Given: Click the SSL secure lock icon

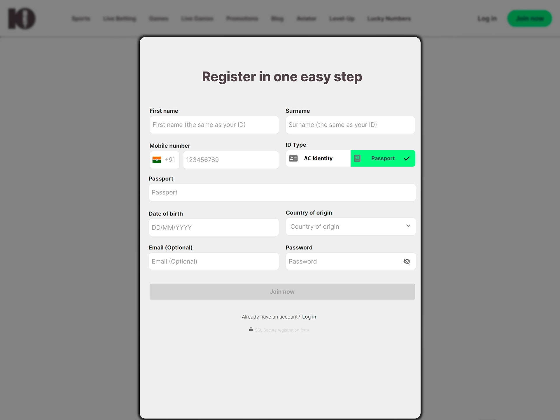Looking at the screenshot, I should click(x=251, y=330).
